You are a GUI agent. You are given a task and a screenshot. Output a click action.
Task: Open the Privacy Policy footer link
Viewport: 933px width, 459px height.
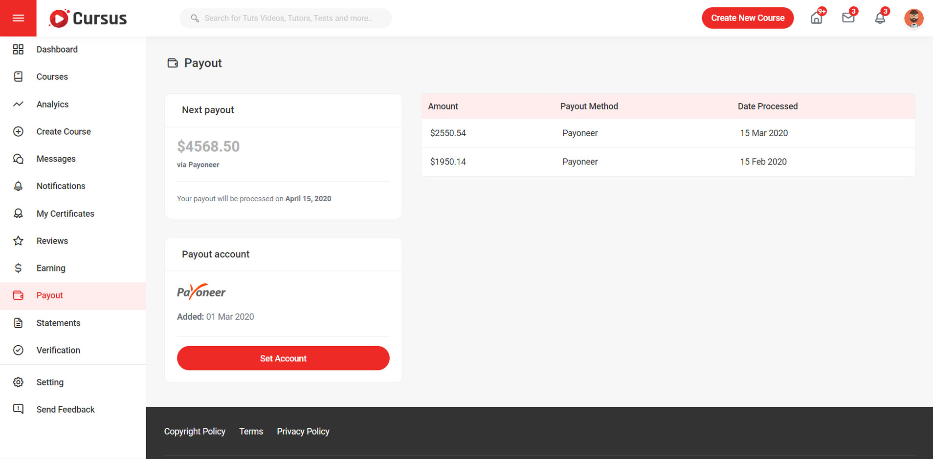point(303,432)
